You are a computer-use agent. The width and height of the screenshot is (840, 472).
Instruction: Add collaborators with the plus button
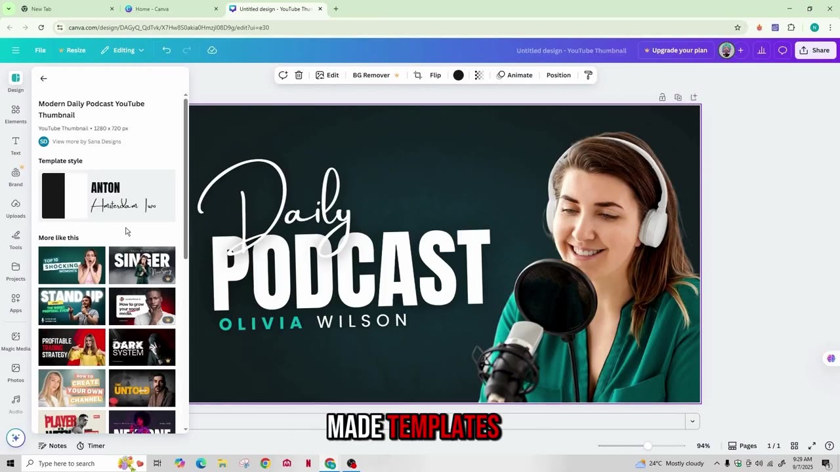coord(740,50)
